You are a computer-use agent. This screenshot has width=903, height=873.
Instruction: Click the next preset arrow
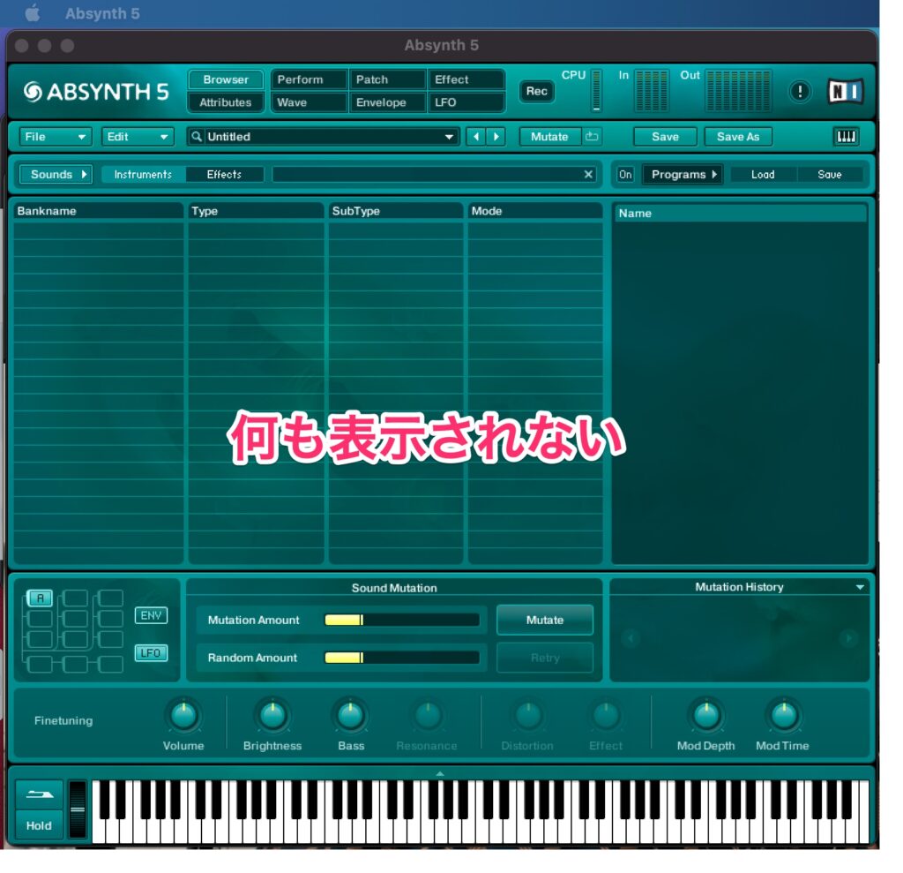point(496,137)
